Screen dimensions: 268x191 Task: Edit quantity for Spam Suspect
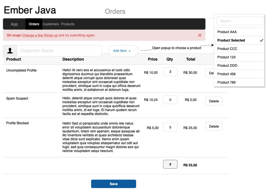170,100
